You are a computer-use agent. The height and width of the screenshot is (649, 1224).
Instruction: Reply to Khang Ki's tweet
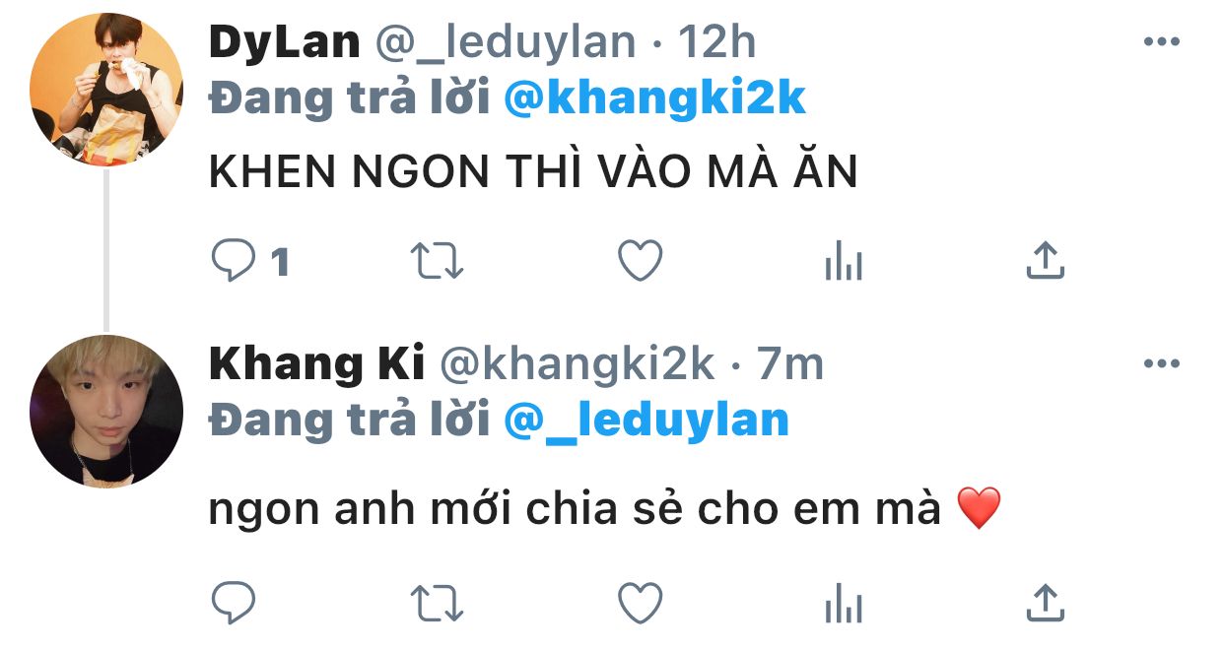[x=235, y=602]
